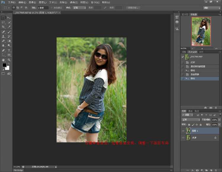Open the info panel icon
The image size is (222, 172).
point(177,22)
